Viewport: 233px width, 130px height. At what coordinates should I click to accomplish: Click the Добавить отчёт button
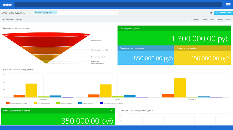(223, 13)
